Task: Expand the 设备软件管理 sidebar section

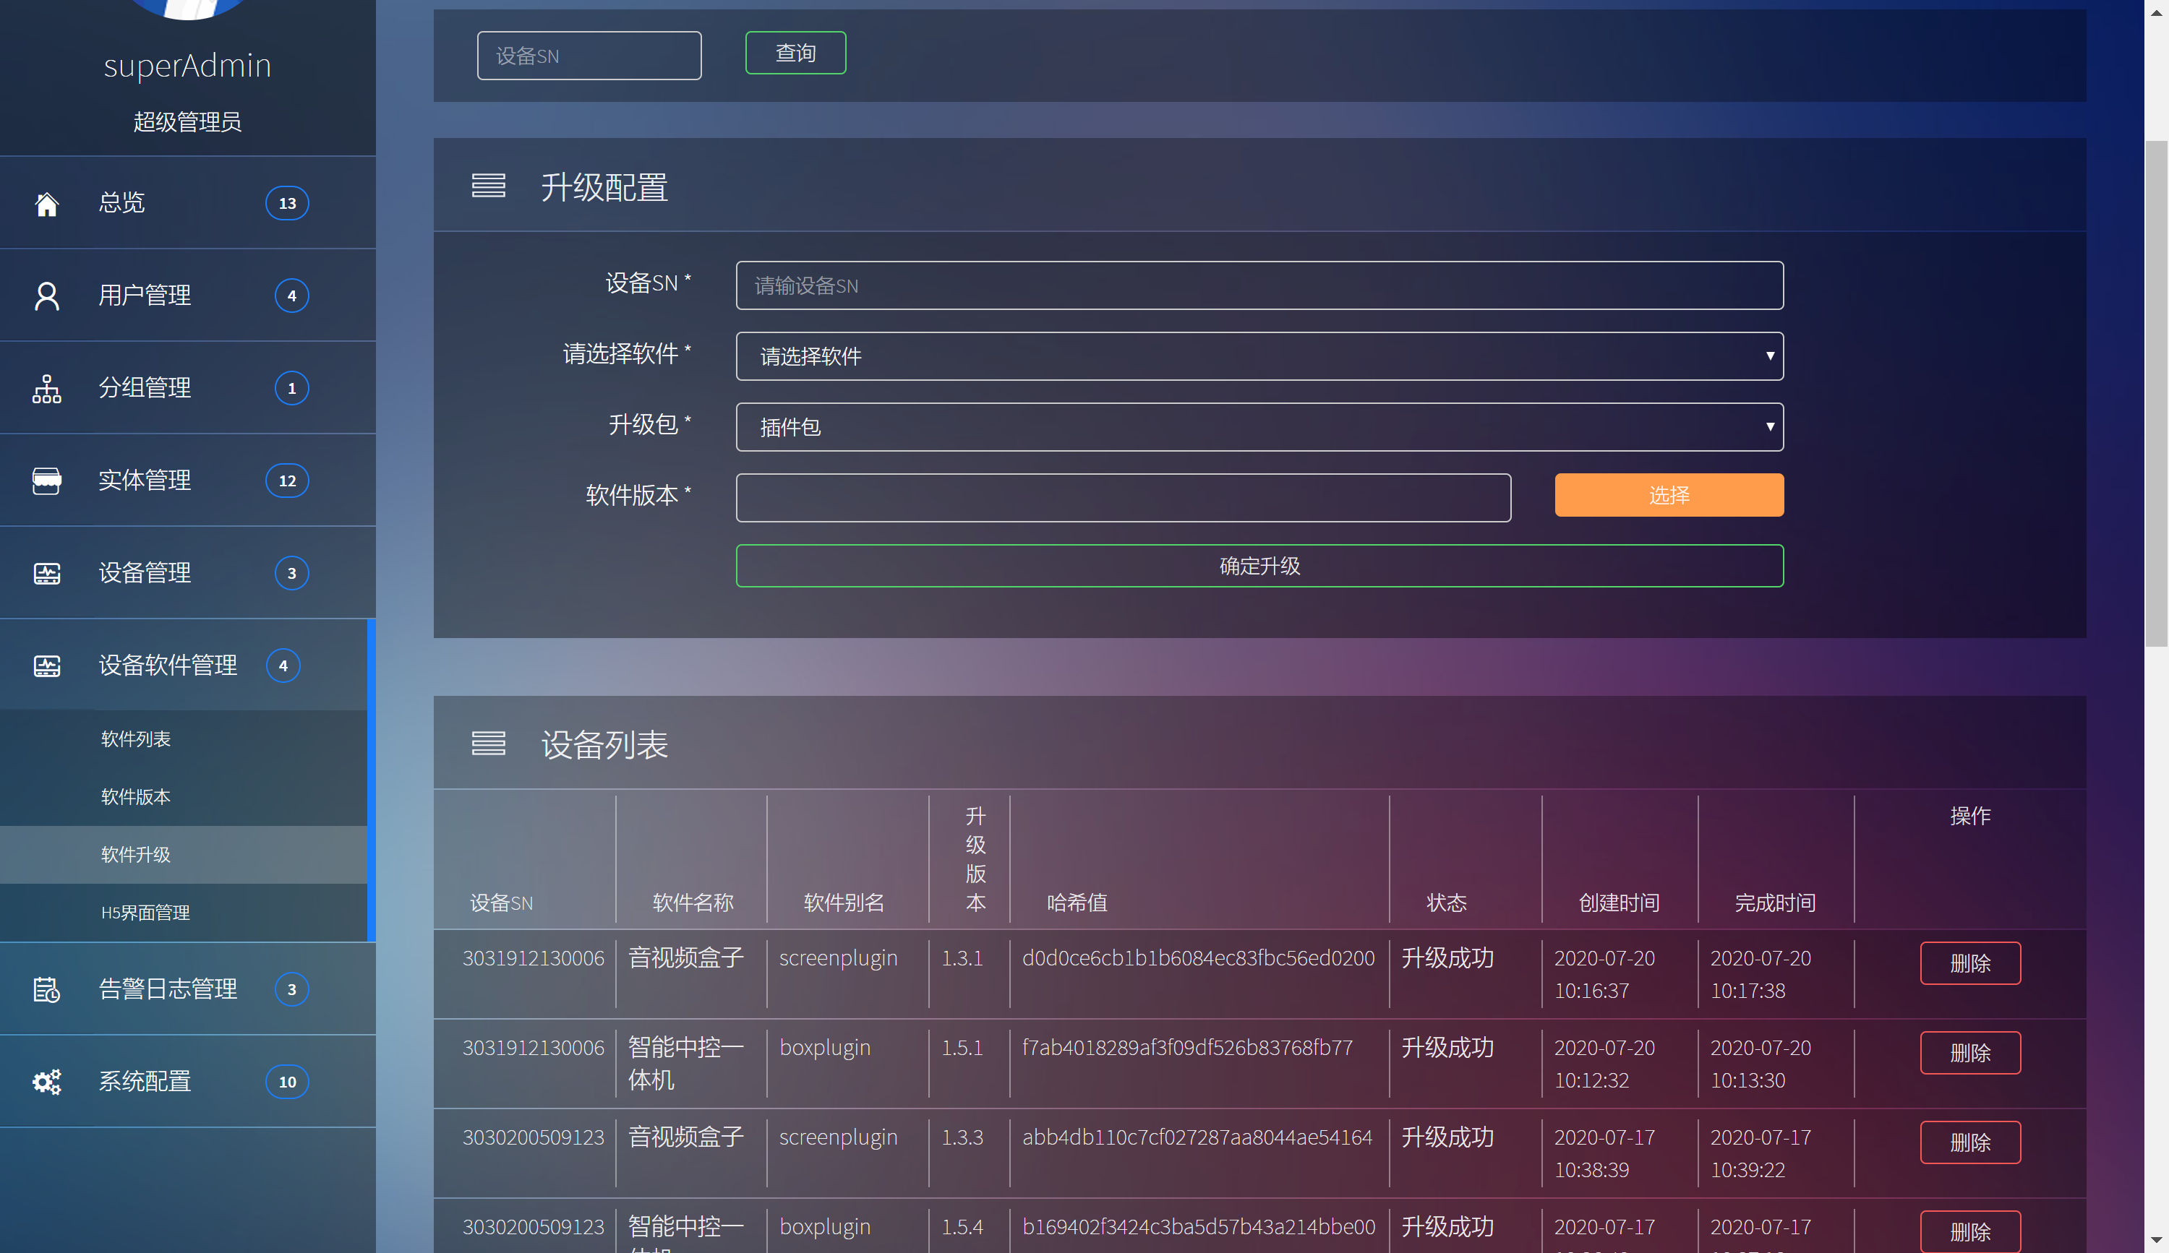Action: pyautogui.click(x=167, y=665)
